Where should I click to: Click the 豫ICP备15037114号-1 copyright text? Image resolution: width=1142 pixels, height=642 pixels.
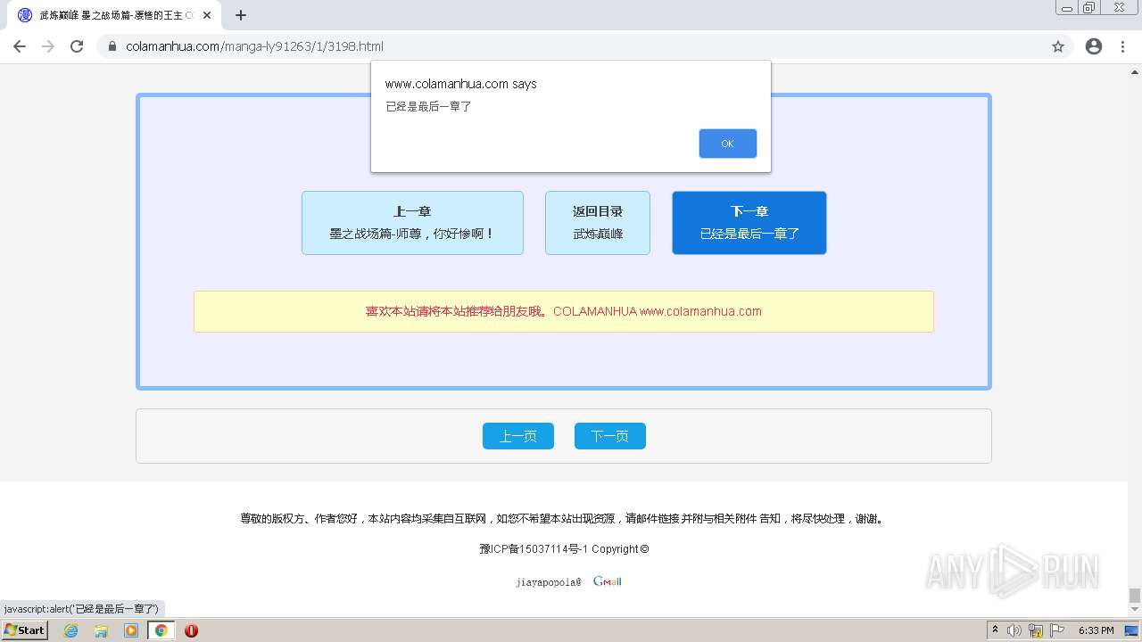(x=564, y=549)
